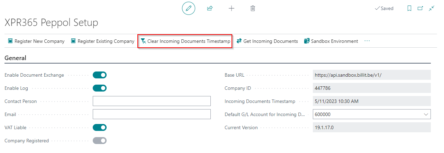Click into the Email text field
This screenshot has width=444, height=153.
152,114
